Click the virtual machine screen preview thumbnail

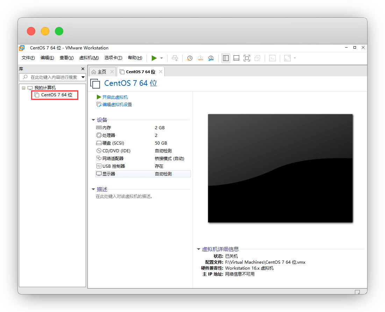click(280, 168)
